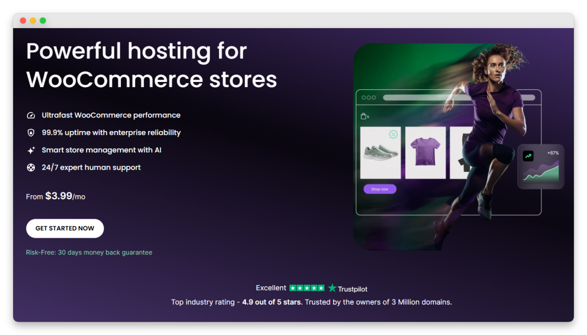Click the shopping bag icon in mockup

(x=363, y=116)
